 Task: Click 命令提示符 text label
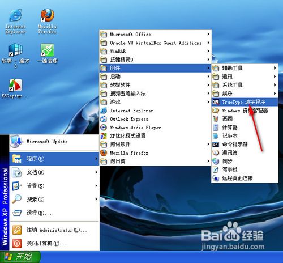pos(235,145)
